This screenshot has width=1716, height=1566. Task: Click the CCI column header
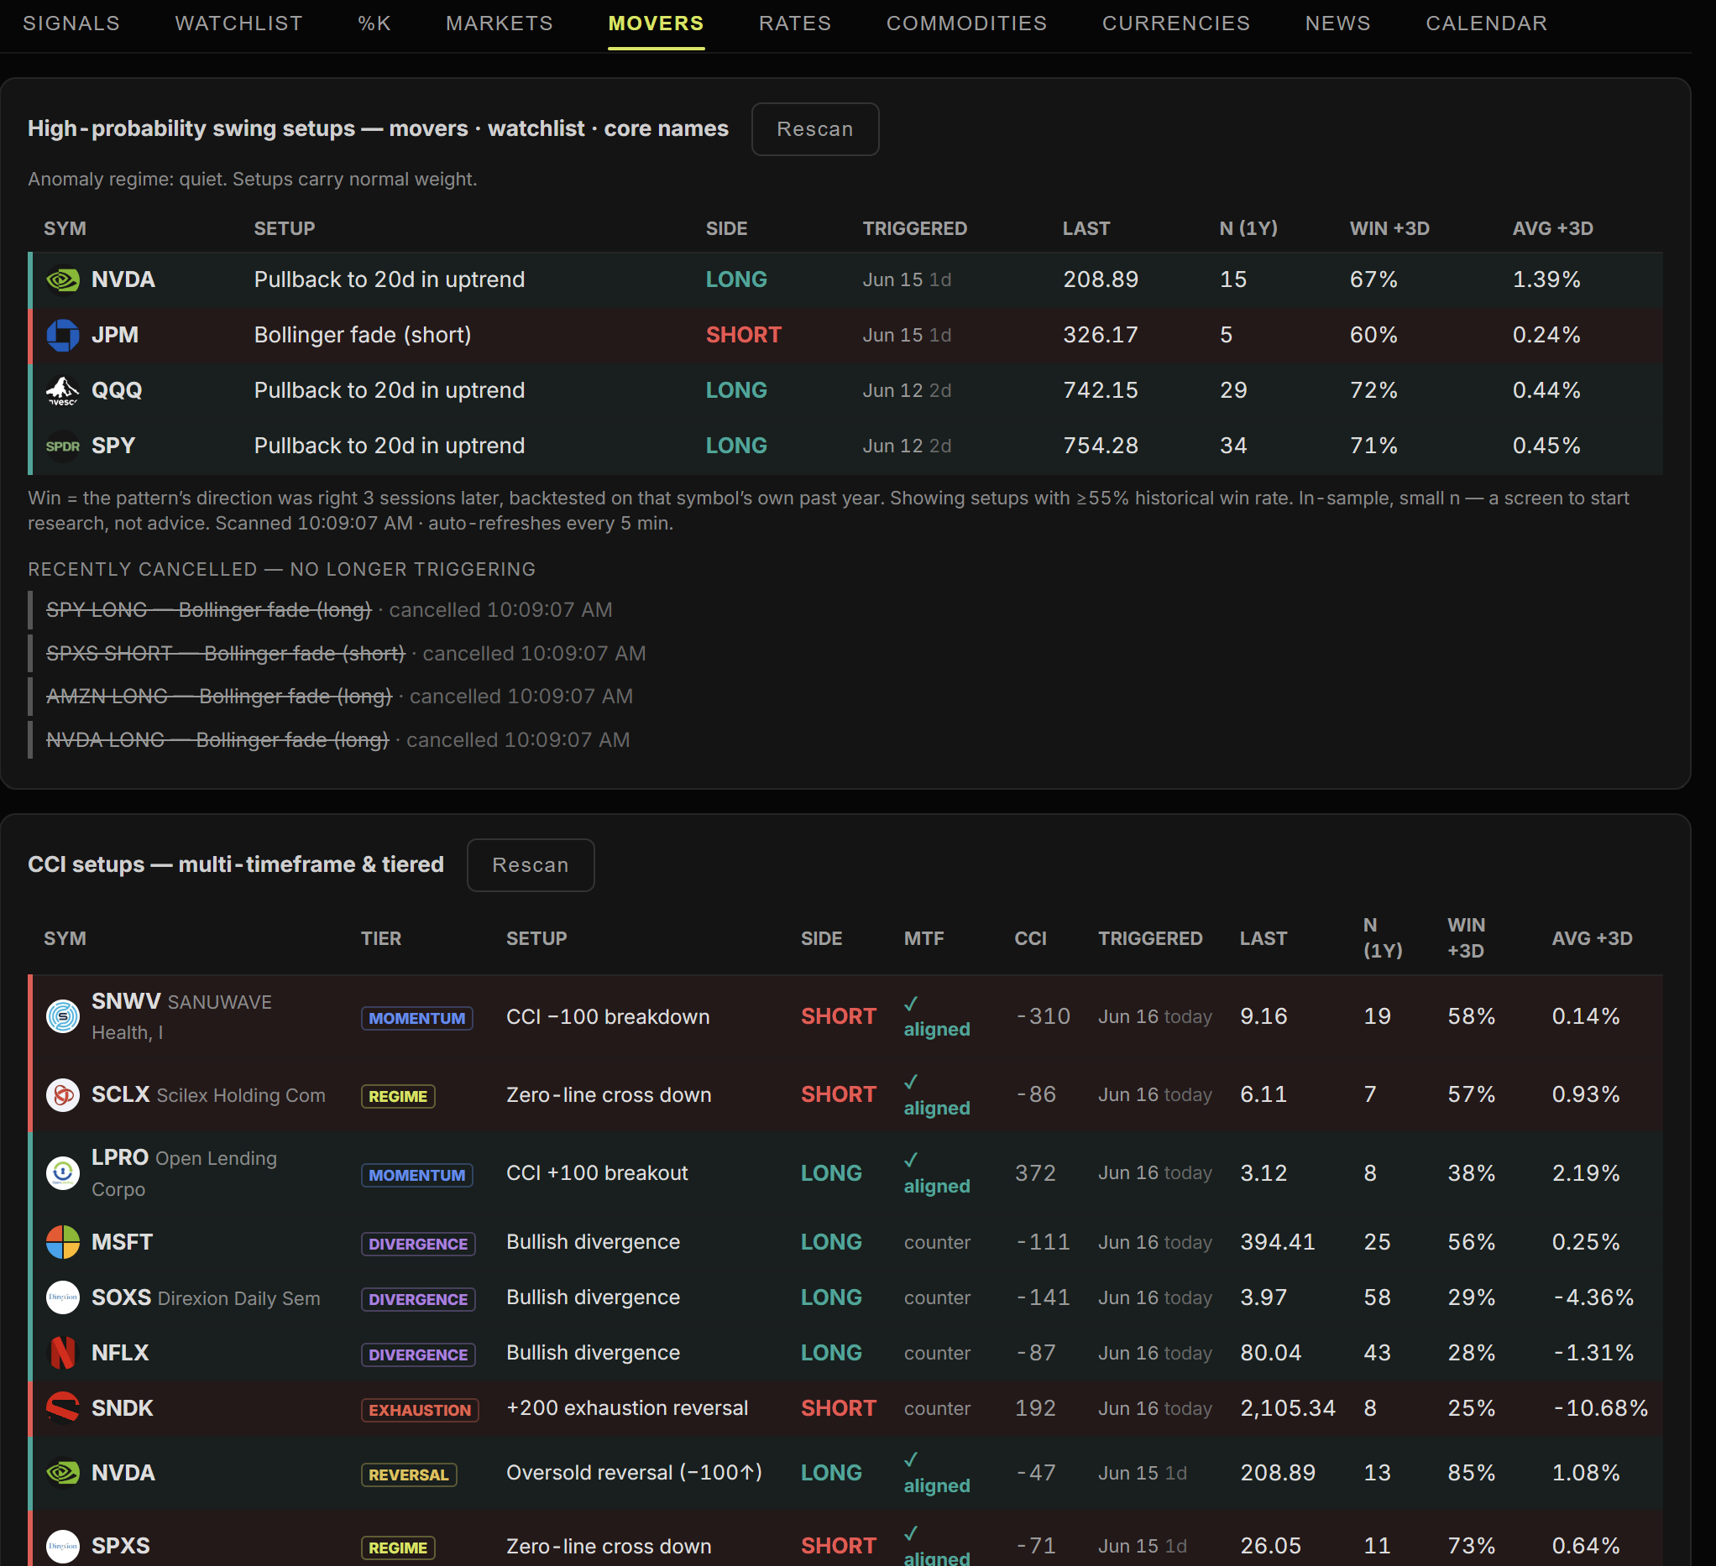pos(1031,939)
